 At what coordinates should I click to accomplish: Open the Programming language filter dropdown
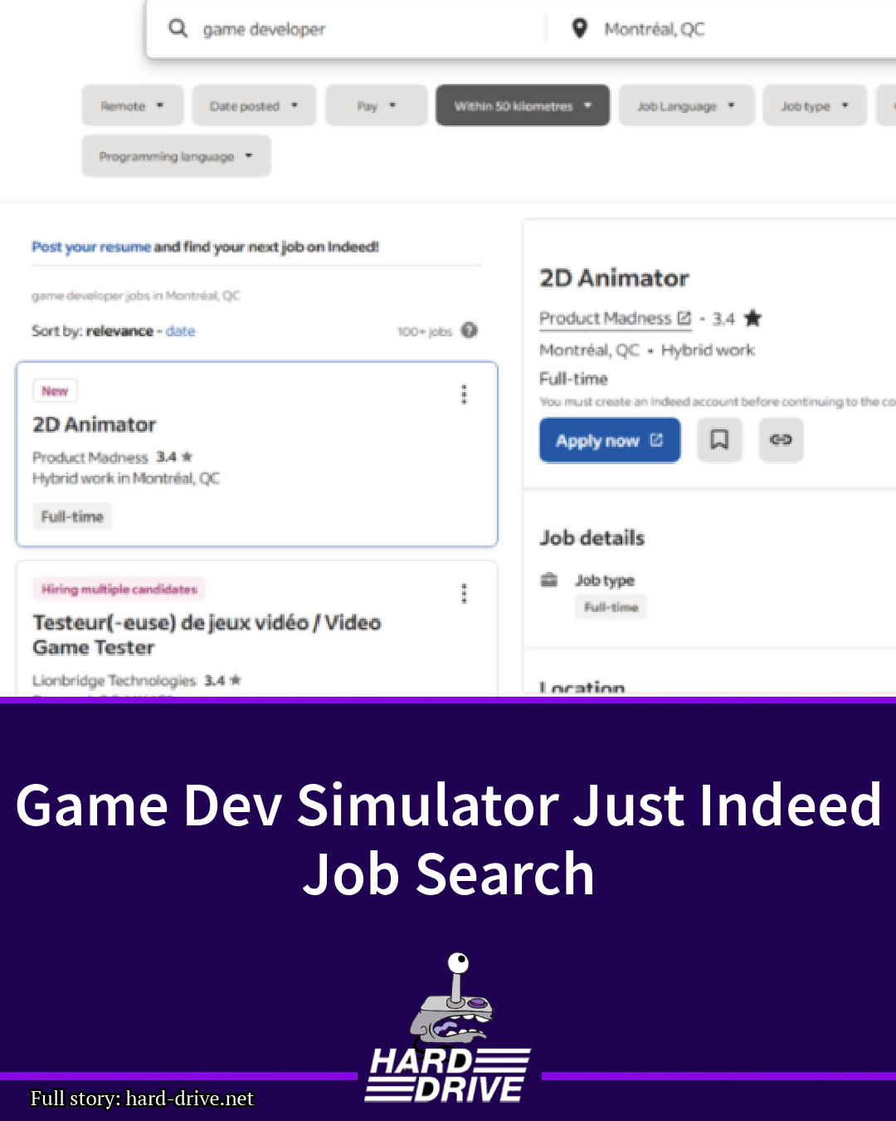click(176, 156)
